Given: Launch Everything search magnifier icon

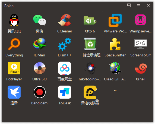Looking at the screenshot, I should coord(14,44).
